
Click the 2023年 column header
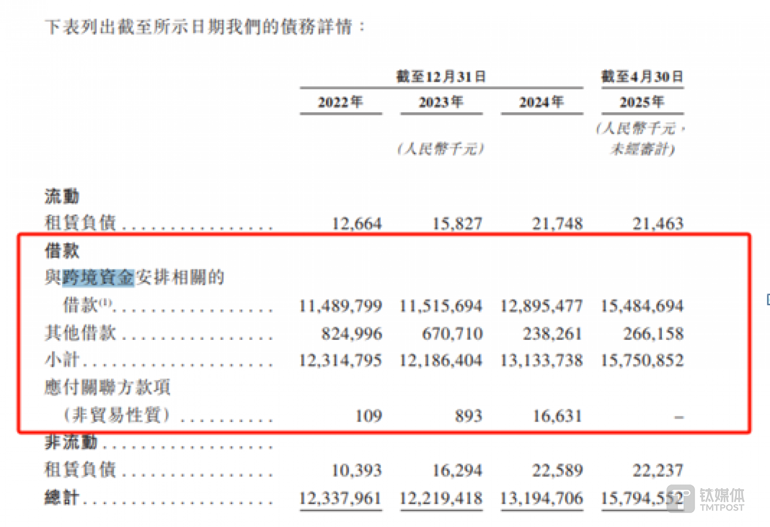coord(441,102)
